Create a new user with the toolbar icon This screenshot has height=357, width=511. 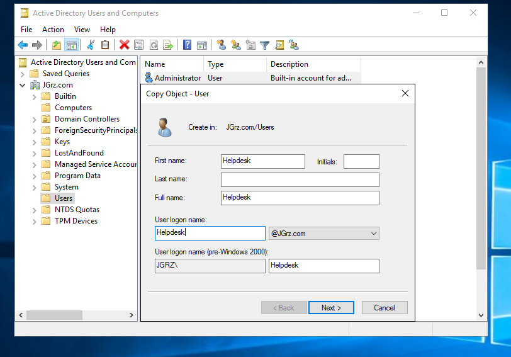[222, 45]
